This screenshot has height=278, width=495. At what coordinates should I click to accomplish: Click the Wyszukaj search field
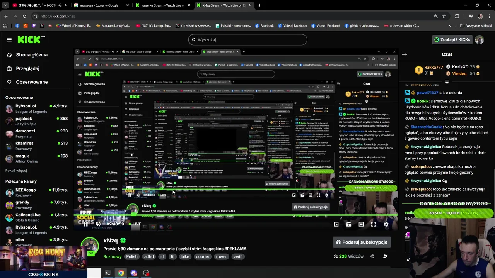(x=247, y=40)
